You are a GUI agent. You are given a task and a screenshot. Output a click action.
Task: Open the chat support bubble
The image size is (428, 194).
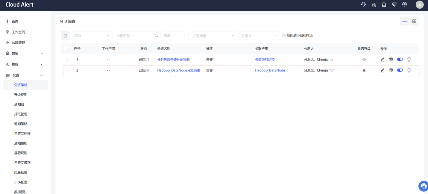[x=423, y=186]
